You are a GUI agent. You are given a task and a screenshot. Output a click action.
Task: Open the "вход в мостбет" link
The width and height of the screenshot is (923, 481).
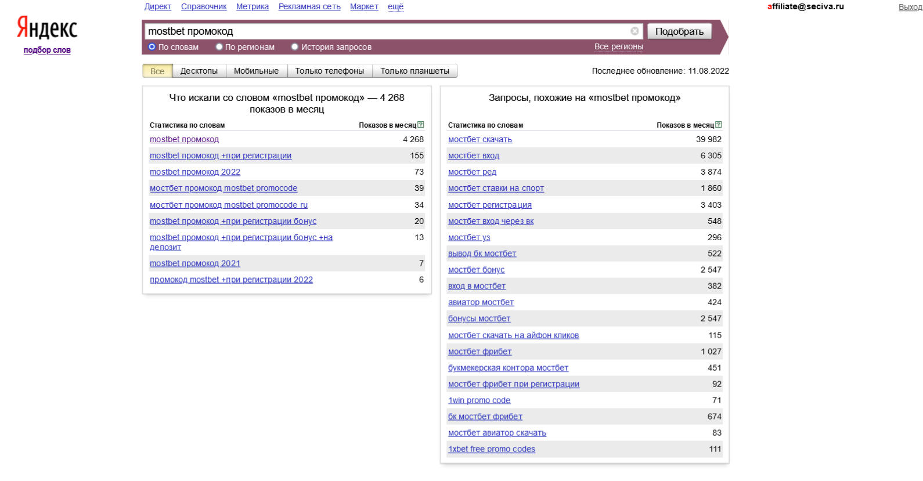(477, 286)
